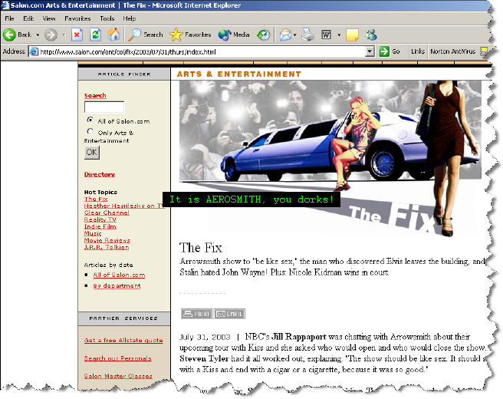Open the Reality TV link
This screenshot has width=503, height=399.
100,219
